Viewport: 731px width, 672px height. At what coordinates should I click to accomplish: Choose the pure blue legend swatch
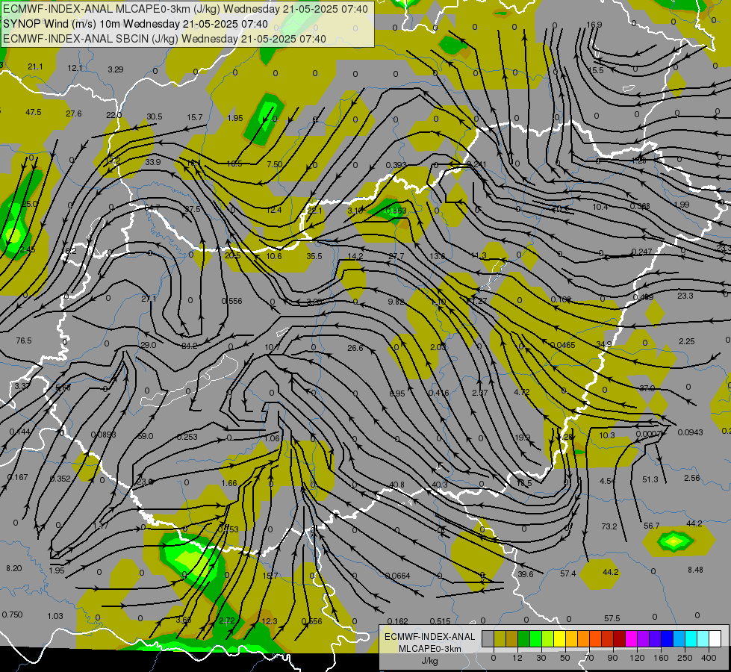[x=667, y=638]
